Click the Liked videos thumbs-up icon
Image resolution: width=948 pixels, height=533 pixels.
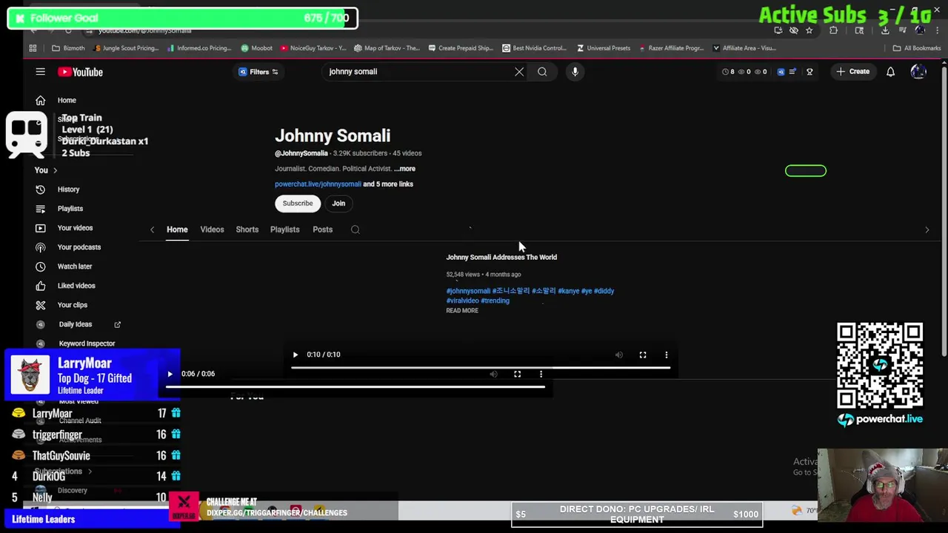(x=40, y=286)
